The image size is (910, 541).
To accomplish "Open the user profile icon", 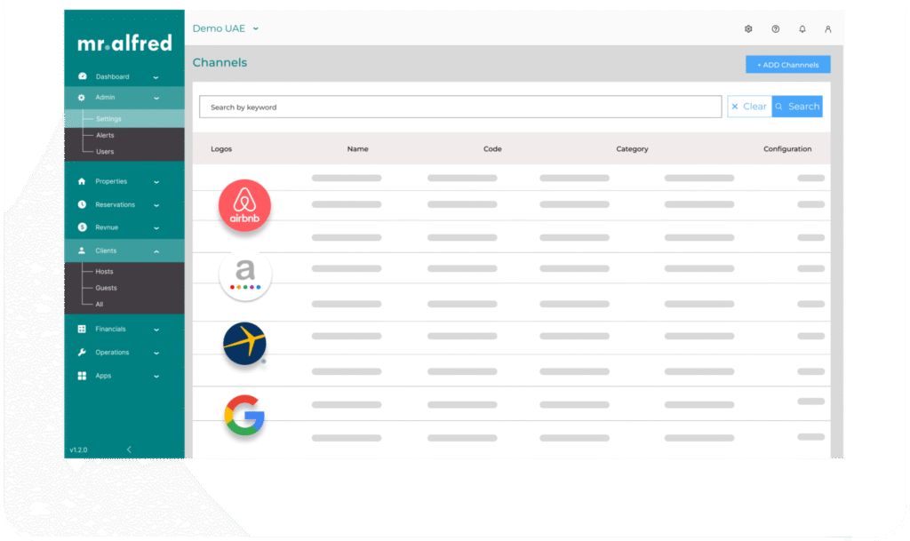I will click(827, 29).
